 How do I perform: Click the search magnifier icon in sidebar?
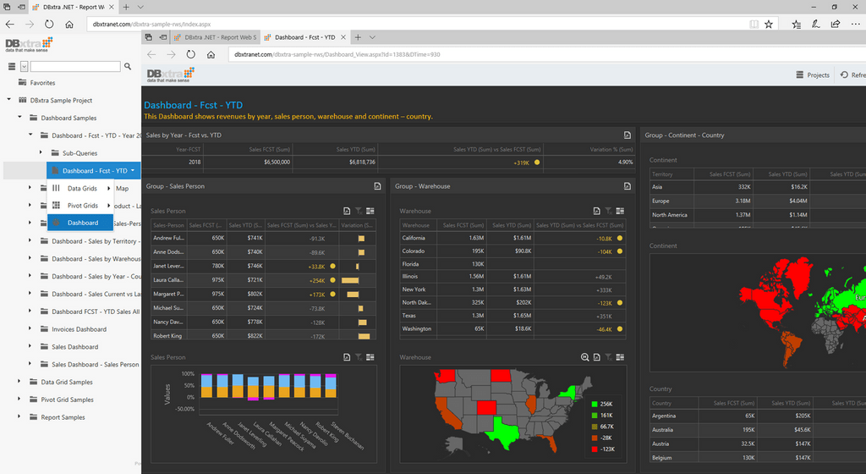pyautogui.click(x=128, y=66)
